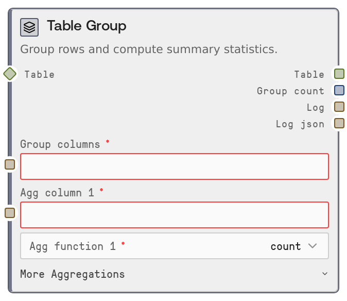
Task: Click the Log output port square
Action: (339, 107)
